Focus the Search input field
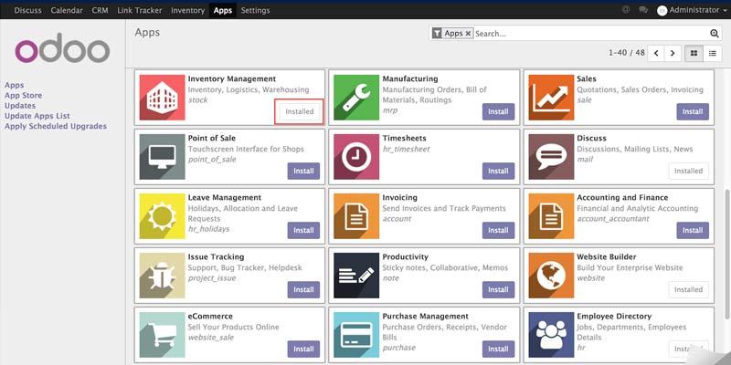 (591, 34)
